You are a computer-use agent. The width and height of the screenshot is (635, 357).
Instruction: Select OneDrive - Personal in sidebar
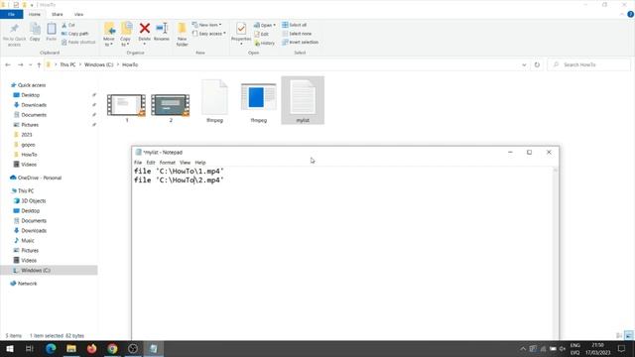point(40,178)
